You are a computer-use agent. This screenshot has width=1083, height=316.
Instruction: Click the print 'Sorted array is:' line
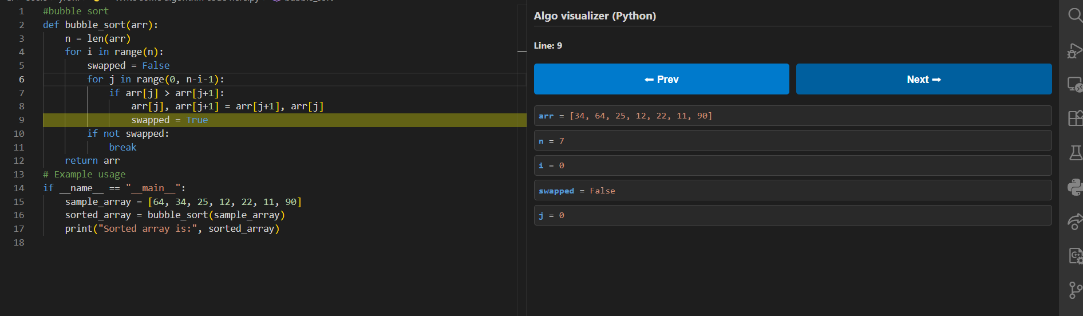[x=172, y=228]
